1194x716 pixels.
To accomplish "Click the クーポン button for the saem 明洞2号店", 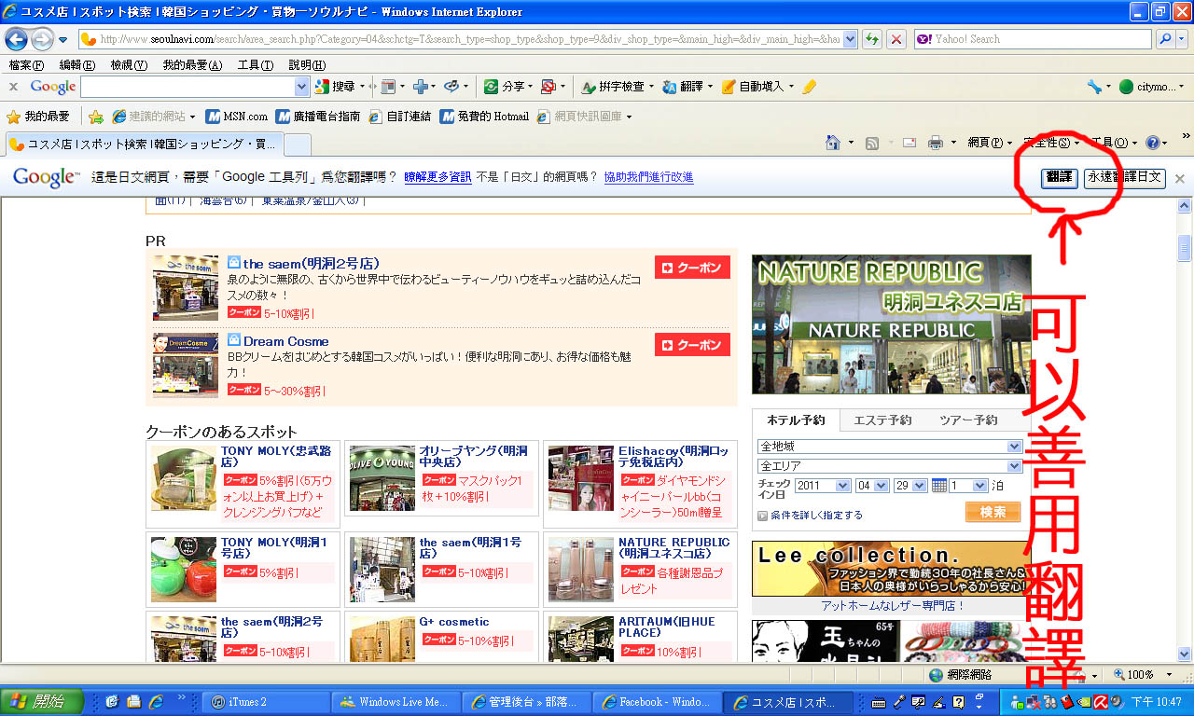I will [692, 268].
